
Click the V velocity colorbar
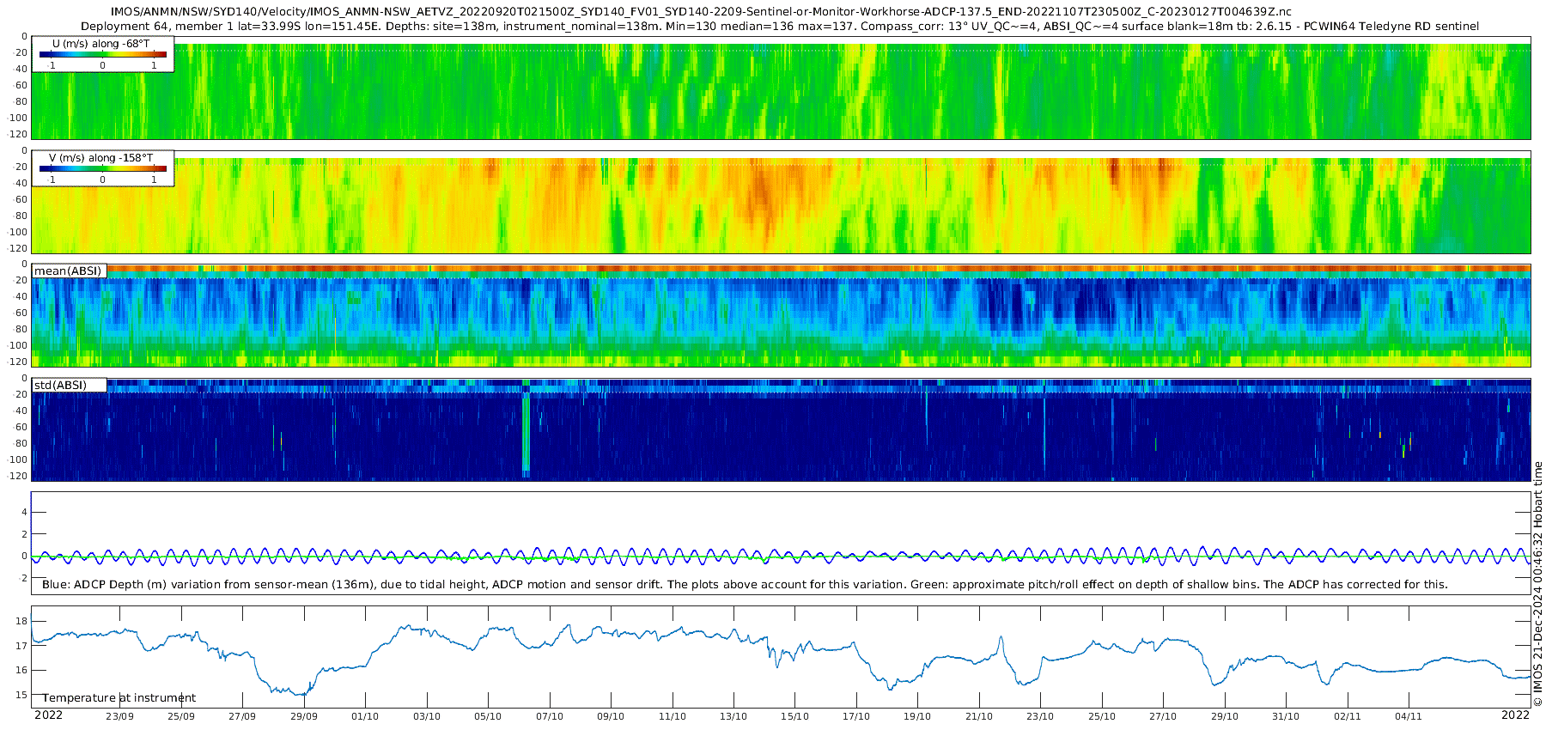(x=102, y=168)
